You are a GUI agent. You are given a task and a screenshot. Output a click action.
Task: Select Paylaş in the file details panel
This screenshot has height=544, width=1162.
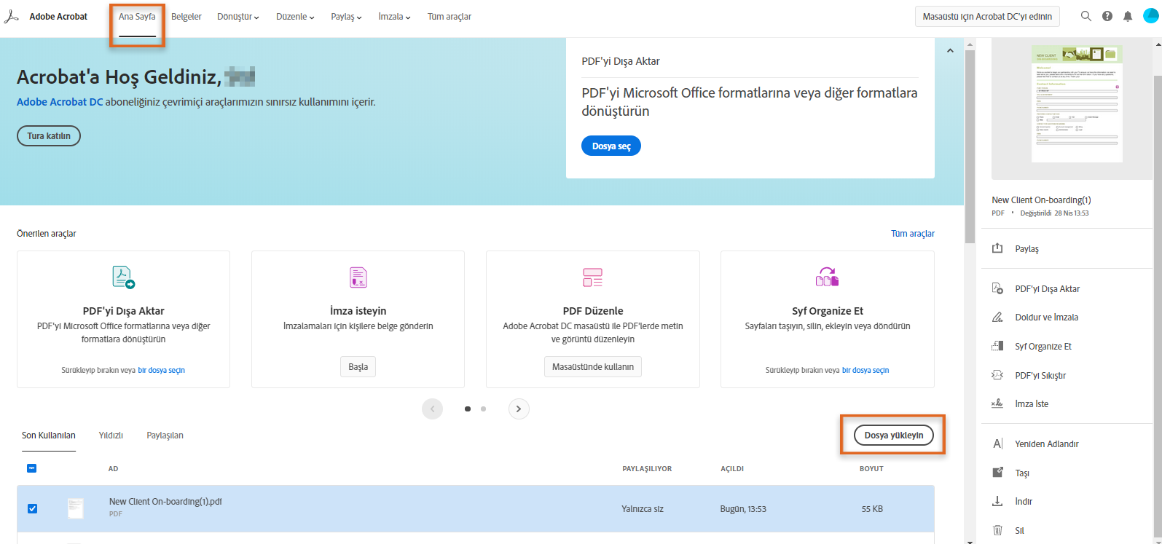click(1026, 249)
